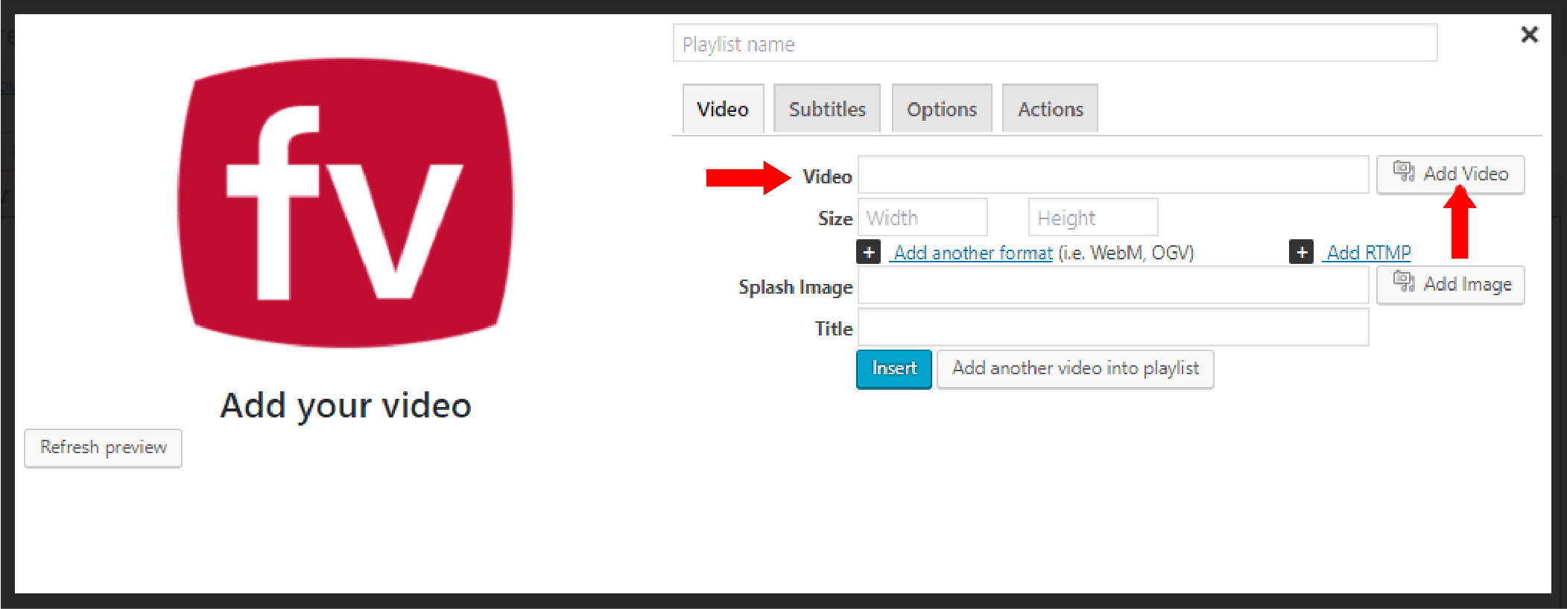The width and height of the screenshot is (1567, 609).
Task: Focus the Playlist name field
Action: [1055, 43]
